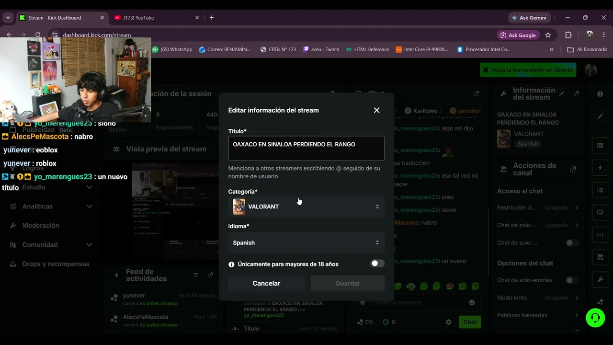Reload the Kick dashboard page
This screenshot has width=613, height=345.
tap(38, 35)
